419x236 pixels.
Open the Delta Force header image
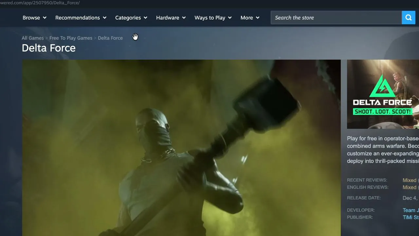[383, 94]
